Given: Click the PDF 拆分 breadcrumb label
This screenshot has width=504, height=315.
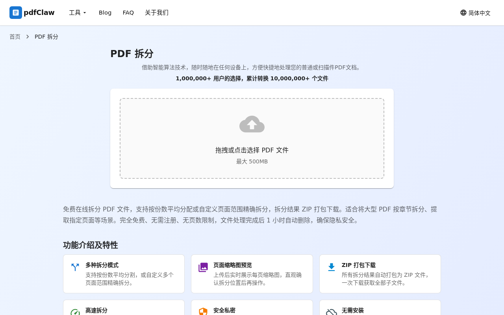Looking at the screenshot, I should 46,37.
